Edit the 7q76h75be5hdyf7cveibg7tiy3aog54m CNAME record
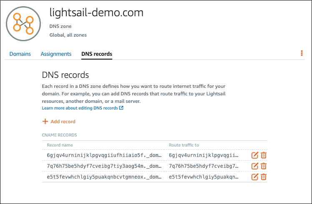312x204 pixels. tap(255, 166)
